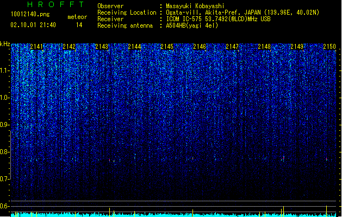
Task: Click the 0.7 kHz axis tick label
Action: click(x=5, y=179)
